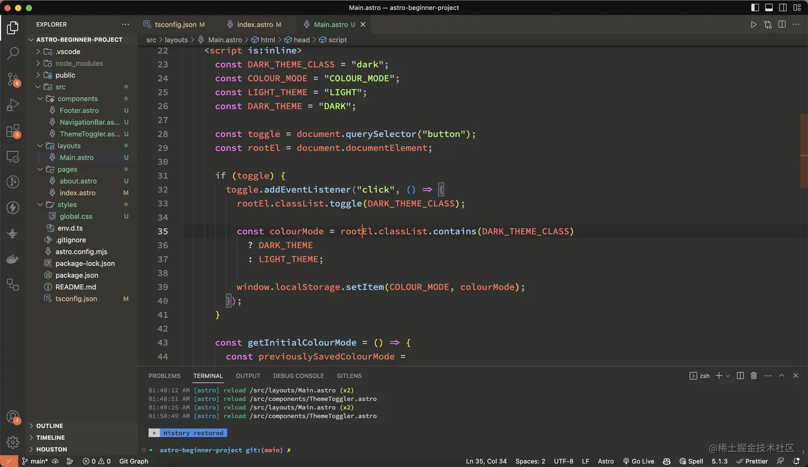This screenshot has height=467, width=808.
Task: Toggle secondary side bar visibility
Action: 783,7
